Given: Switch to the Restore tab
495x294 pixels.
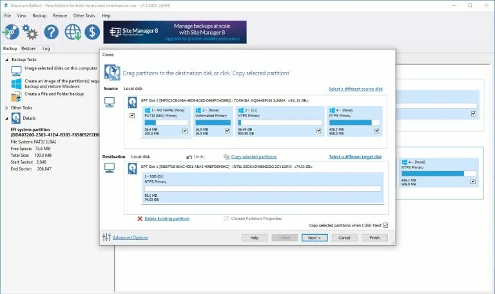Looking at the screenshot, I should click(x=28, y=48).
